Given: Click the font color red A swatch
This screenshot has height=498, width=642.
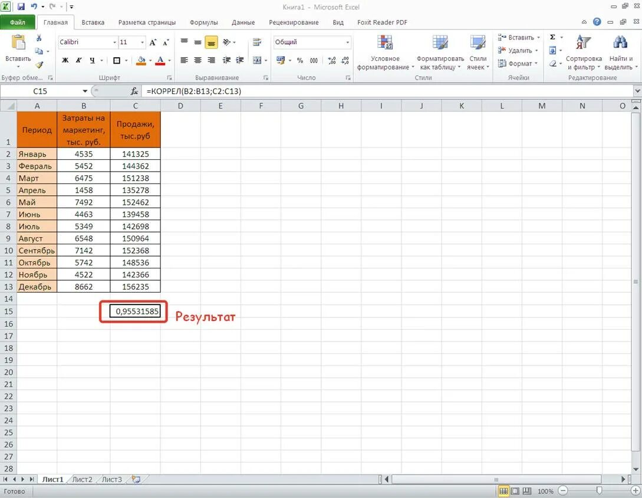Looking at the screenshot, I should (x=160, y=61).
